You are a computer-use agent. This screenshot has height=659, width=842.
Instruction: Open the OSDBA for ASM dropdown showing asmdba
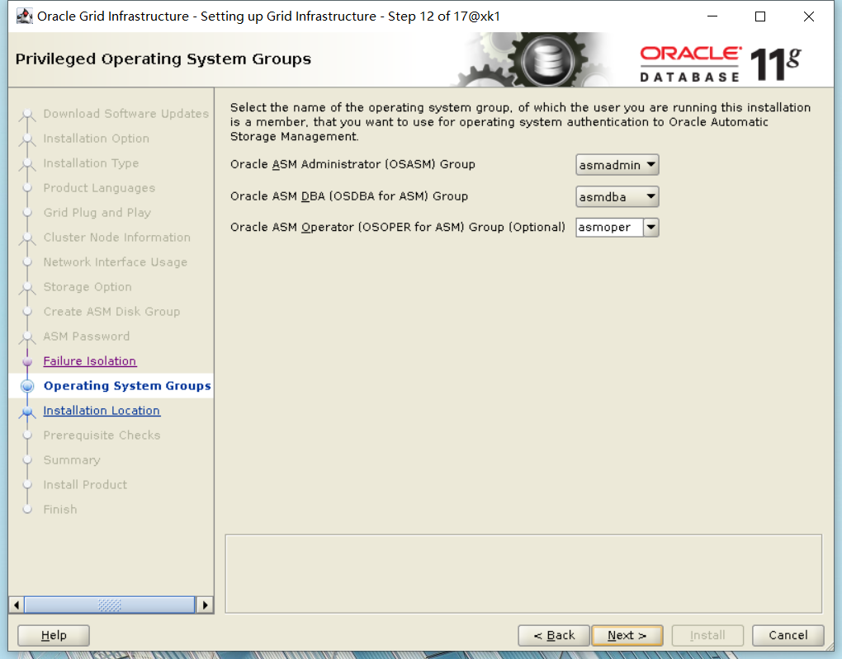[x=617, y=197]
